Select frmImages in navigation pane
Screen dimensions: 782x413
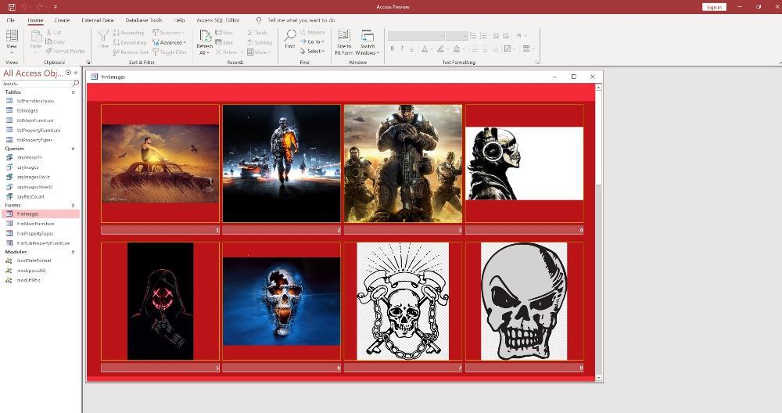coord(41,214)
